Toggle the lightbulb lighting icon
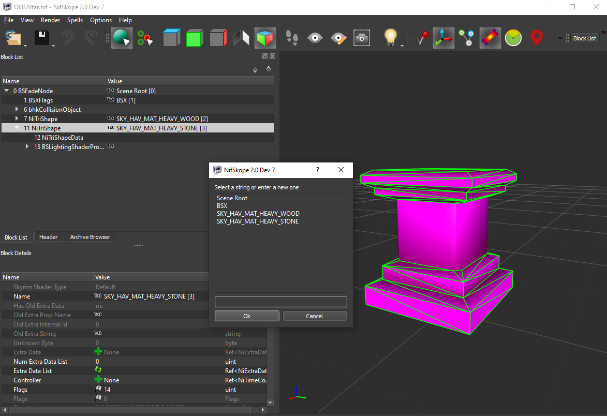 point(390,37)
